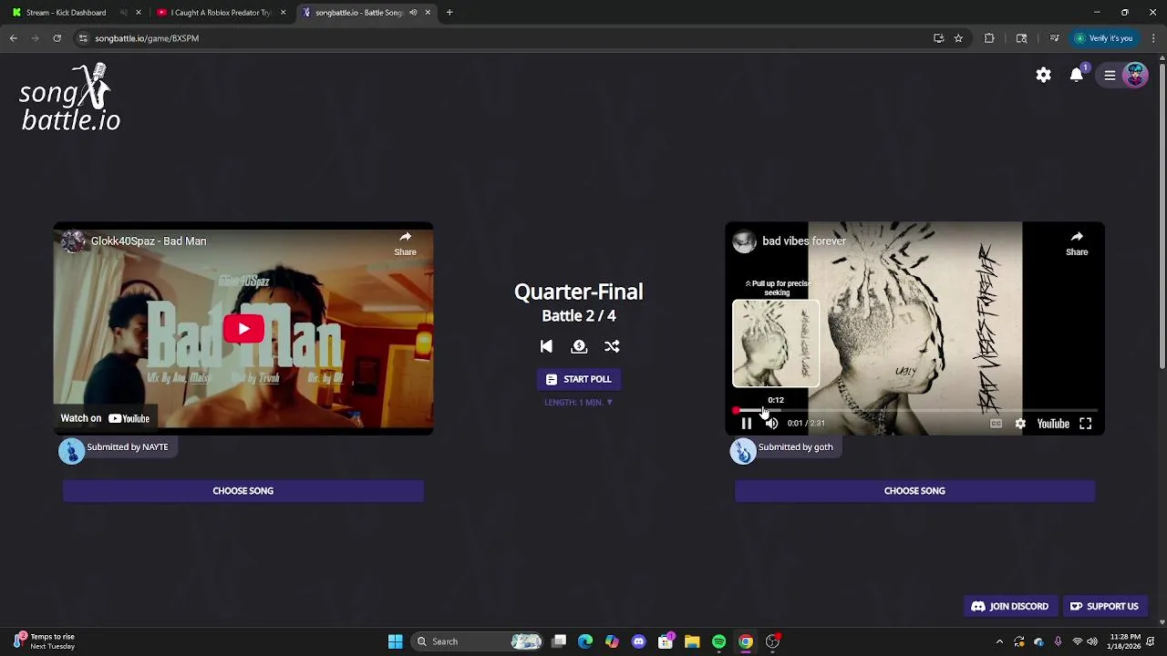Image resolution: width=1167 pixels, height=656 pixels.
Task: Open the browser extensions menu
Action: tap(989, 38)
